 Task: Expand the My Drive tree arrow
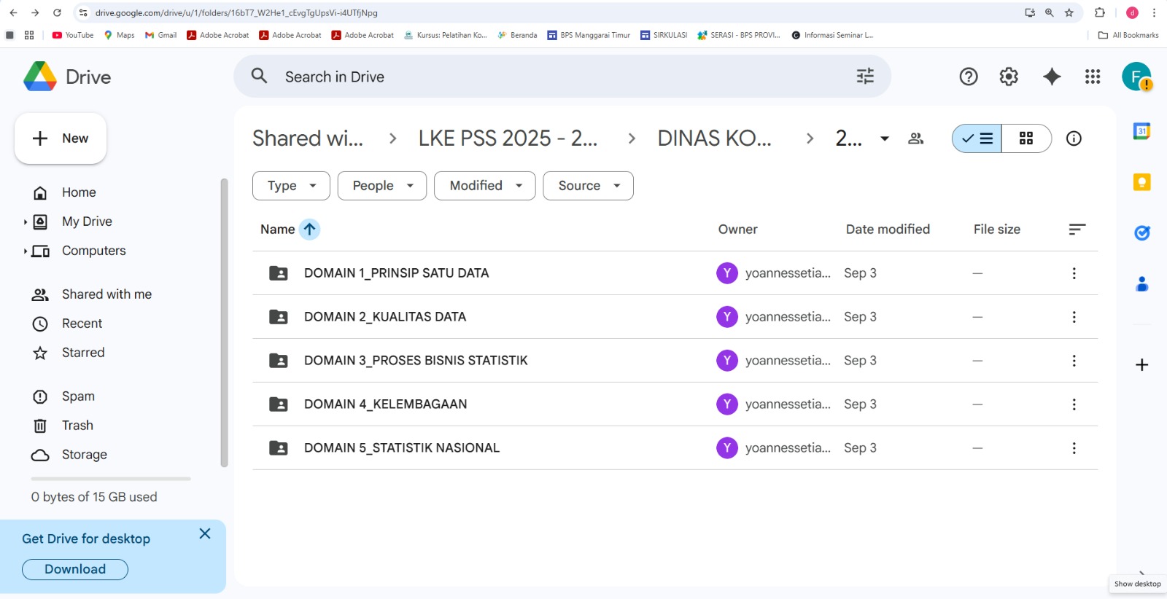pyautogui.click(x=25, y=222)
